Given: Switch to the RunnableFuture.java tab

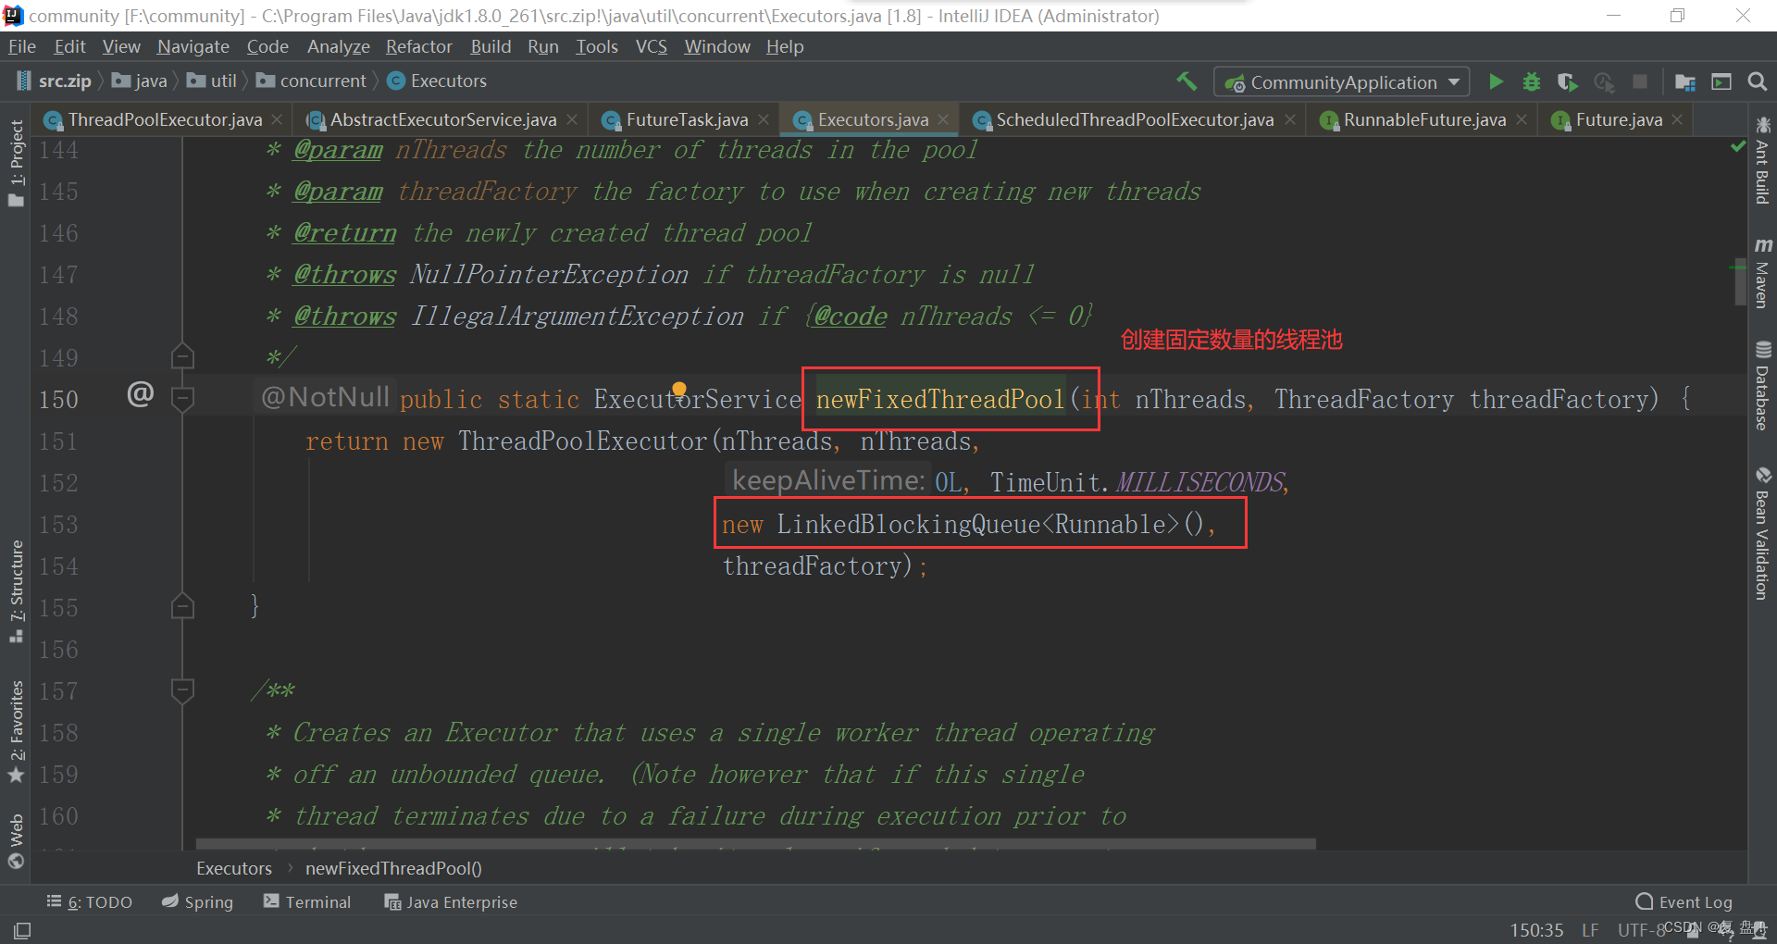Looking at the screenshot, I should click(x=1424, y=119).
